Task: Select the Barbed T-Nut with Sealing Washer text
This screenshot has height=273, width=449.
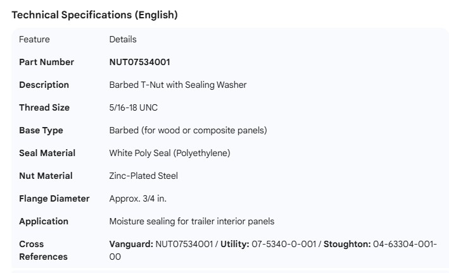Action: pos(177,85)
